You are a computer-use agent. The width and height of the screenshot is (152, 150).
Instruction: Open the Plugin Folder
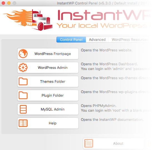[x=48, y=95]
